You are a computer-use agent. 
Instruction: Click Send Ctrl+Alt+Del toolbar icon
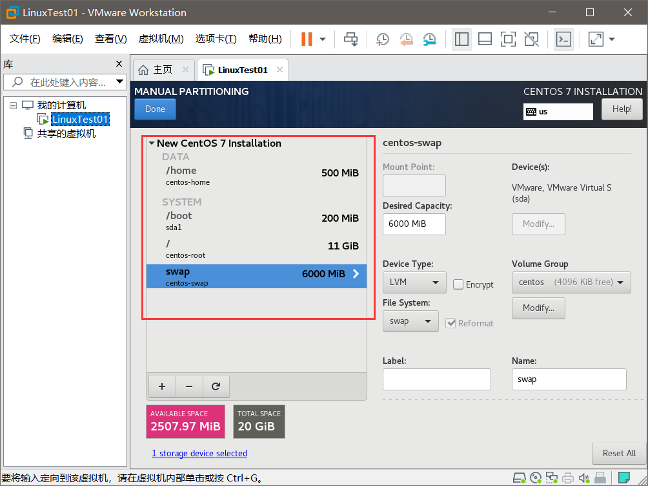click(x=351, y=39)
